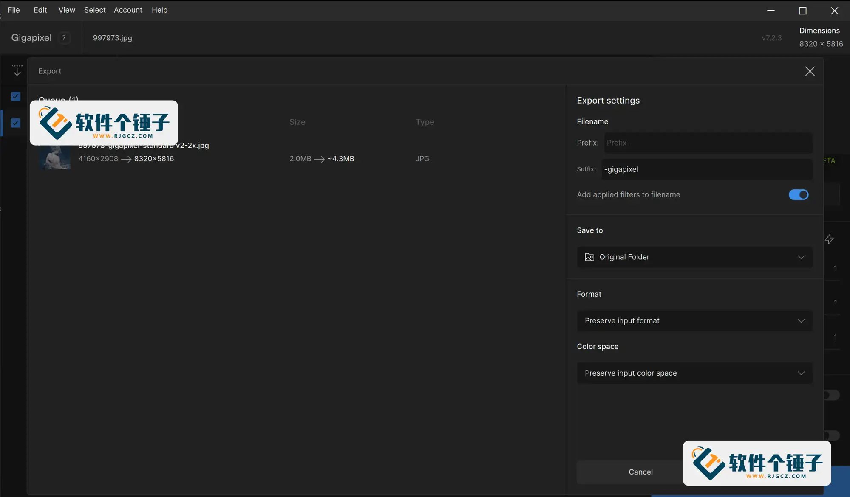Click the import arrow icon in sidebar

17,70
